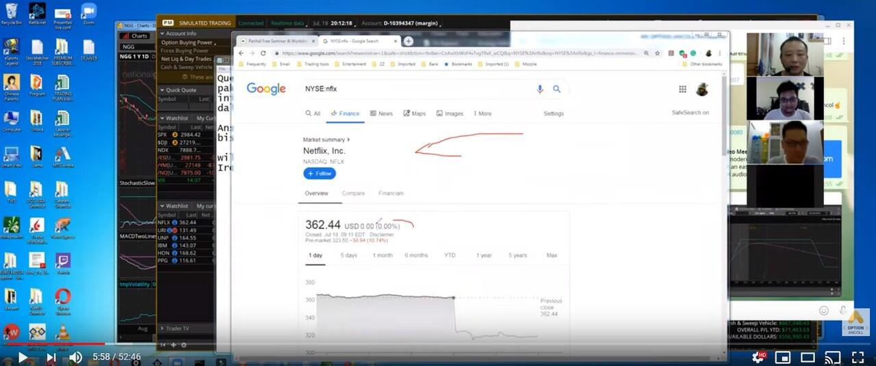Open the search Settings link

pos(554,113)
